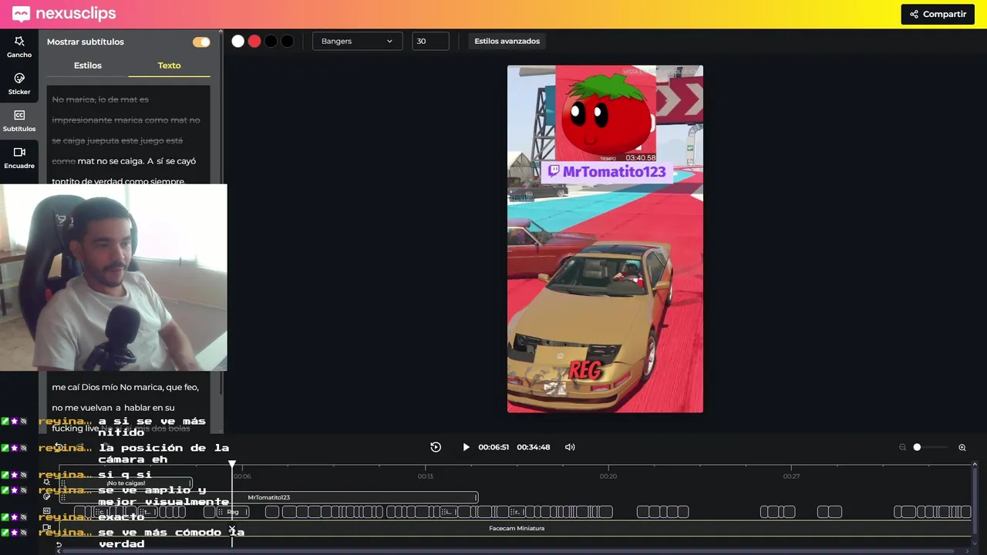Click the 00:27 mark on the ruler
Viewport: 987px width, 555px height.
click(x=791, y=476)
